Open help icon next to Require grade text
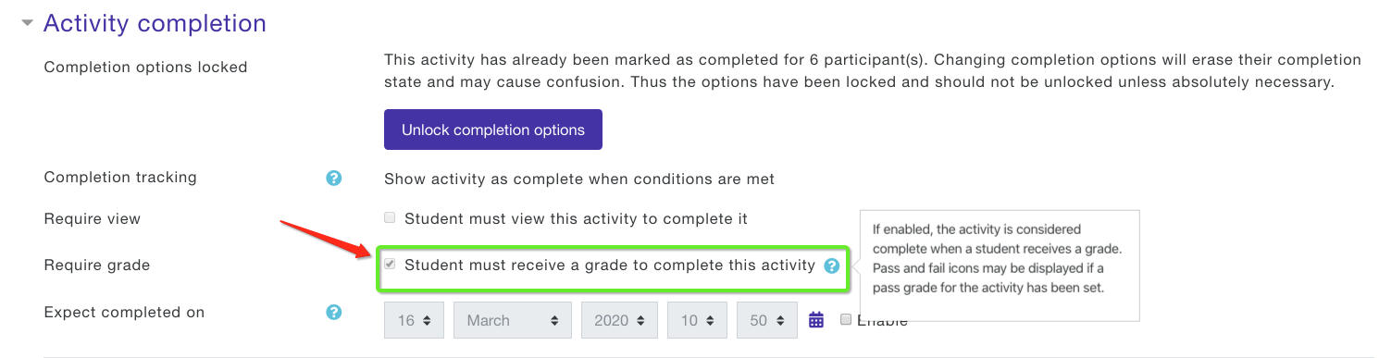 832,265
